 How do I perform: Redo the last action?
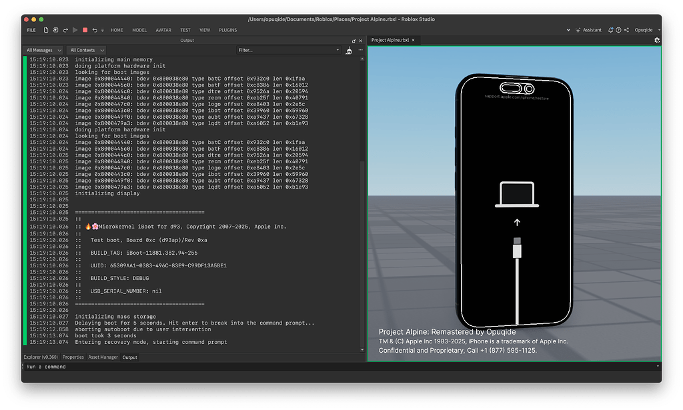(x=66, y=30)
